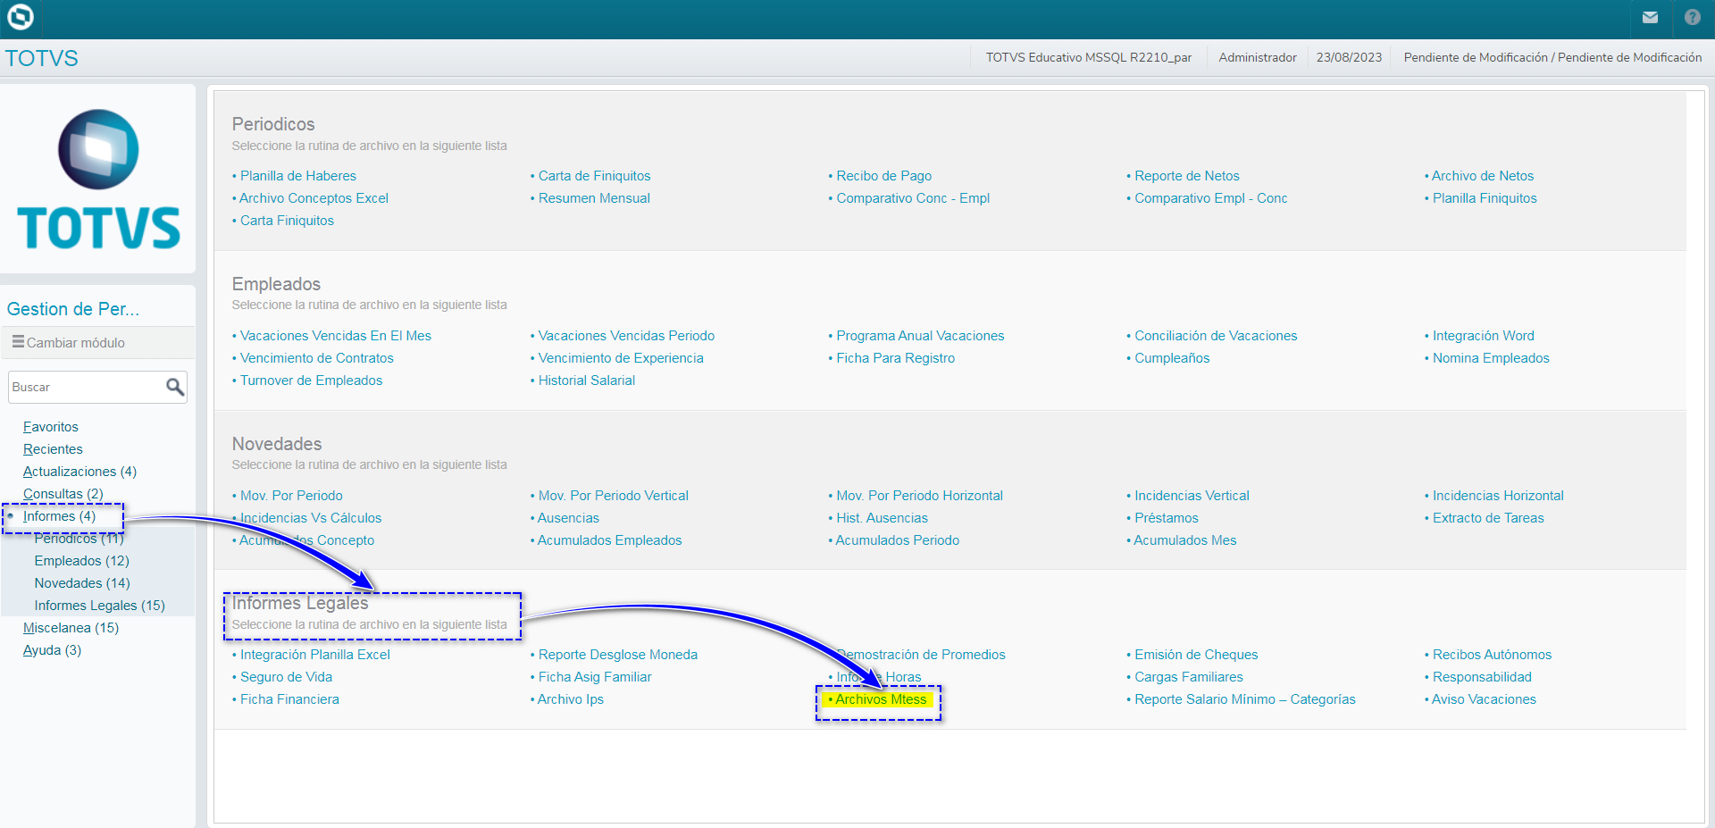This screenshot has width=1715, height=828.
Task: Click Reporte Salario Mínimo – Categorías link
Action: [1244, 699]
